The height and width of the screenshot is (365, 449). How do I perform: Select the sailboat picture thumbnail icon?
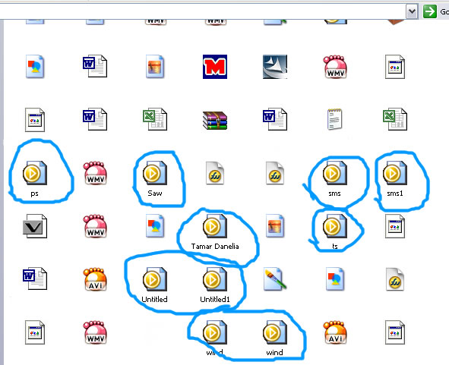point(275,67)
